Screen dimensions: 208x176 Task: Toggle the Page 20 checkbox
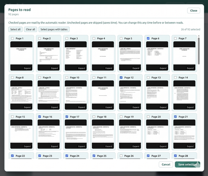tap(148, 117)
